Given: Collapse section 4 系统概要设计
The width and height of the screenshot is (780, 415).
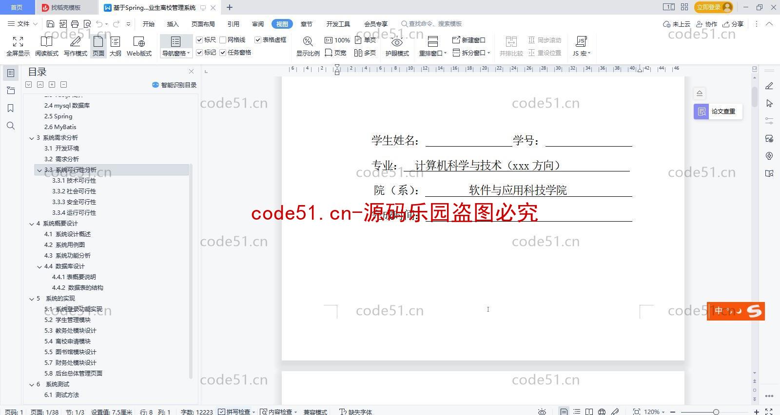Looking at the screenshot, I should click(x=32, y=224).
